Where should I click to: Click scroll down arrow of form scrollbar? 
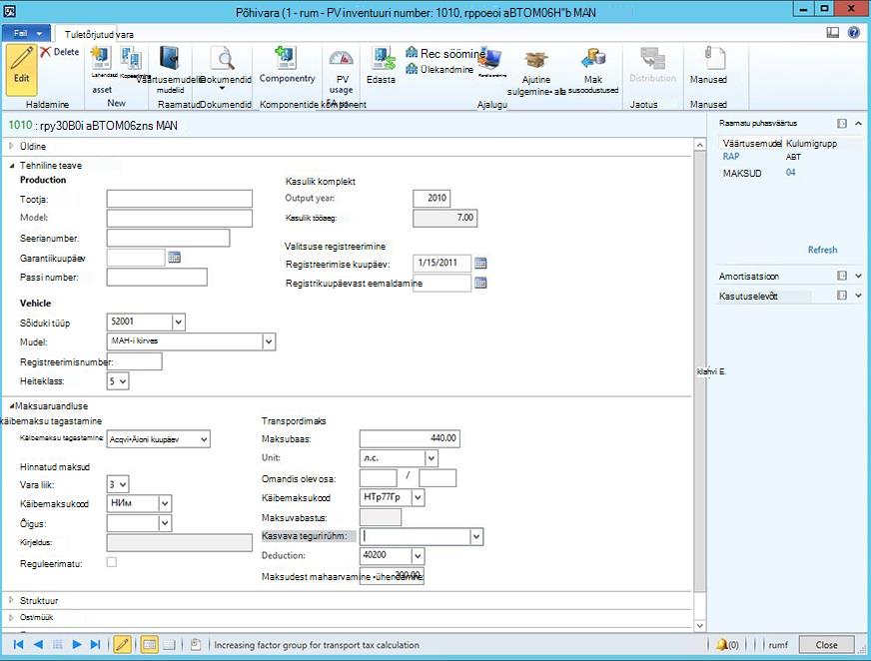coord(700,626)
